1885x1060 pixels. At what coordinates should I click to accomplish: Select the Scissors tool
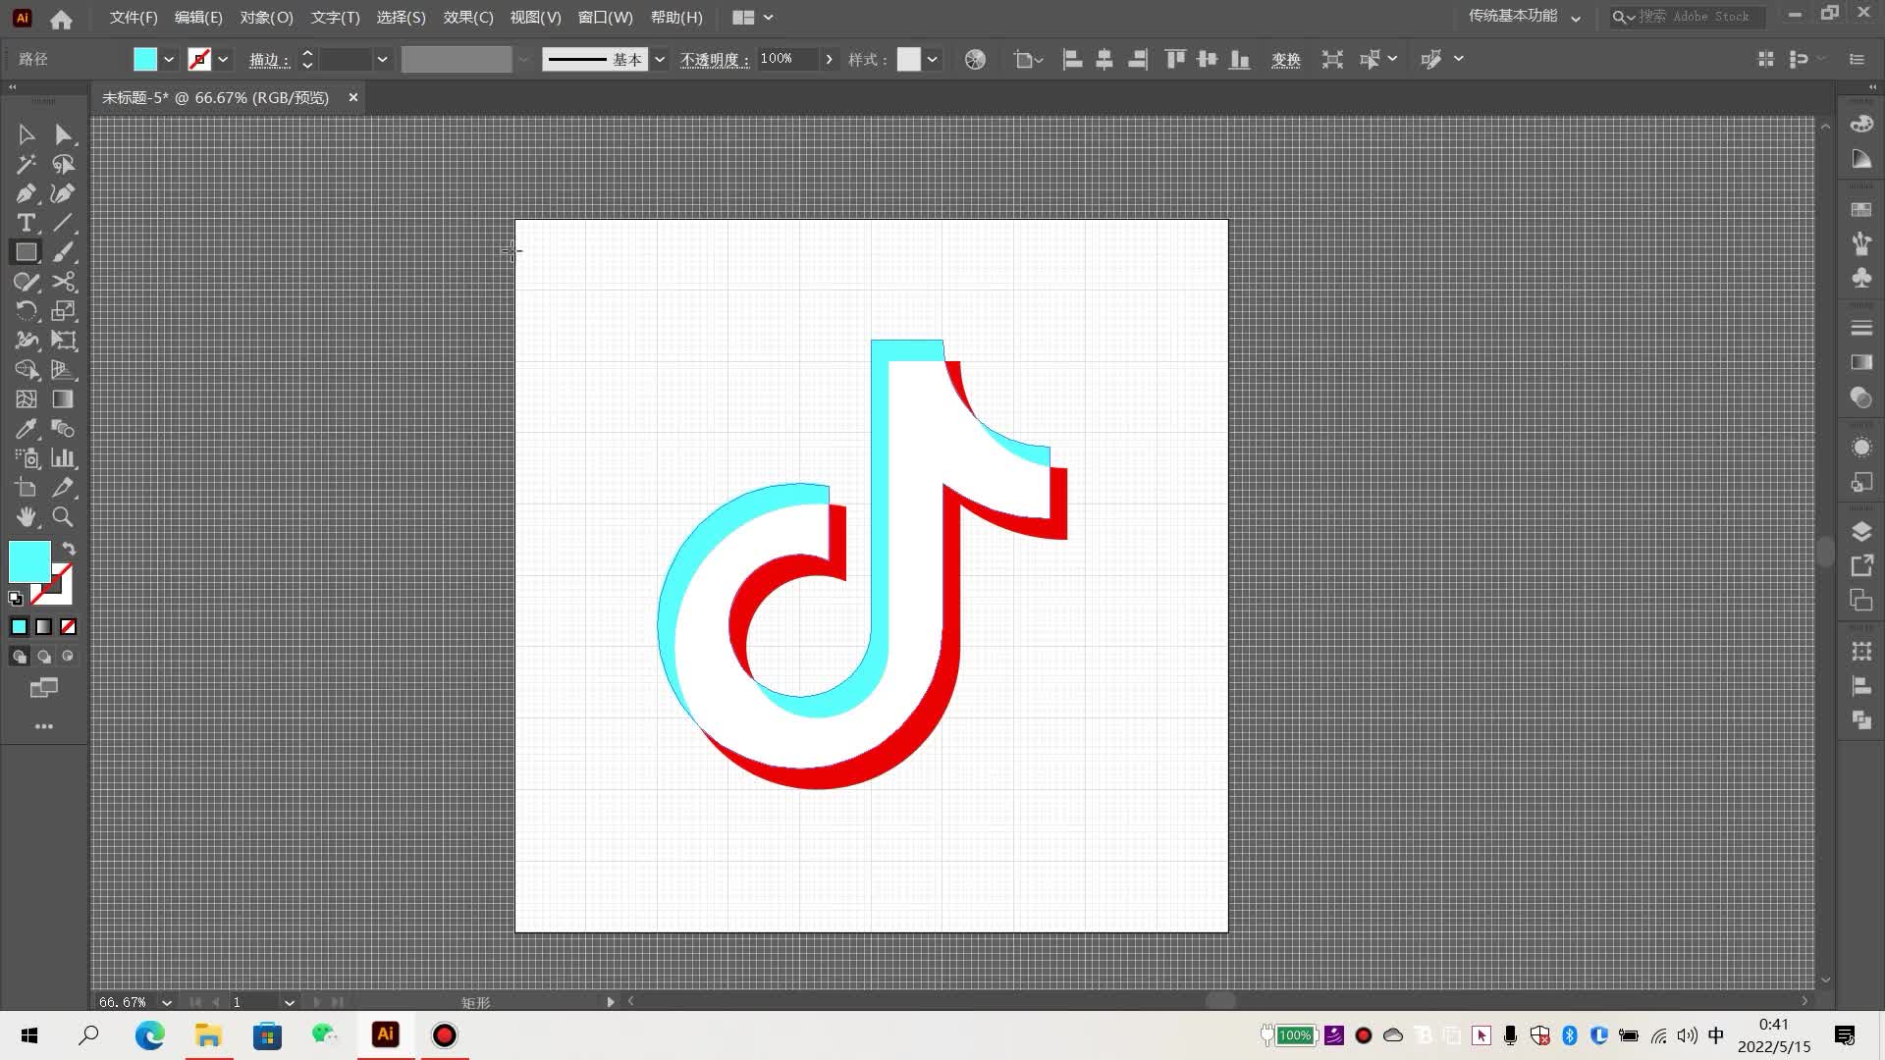tap(63, 282)
